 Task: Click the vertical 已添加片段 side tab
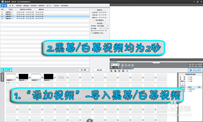coord(2,77)
